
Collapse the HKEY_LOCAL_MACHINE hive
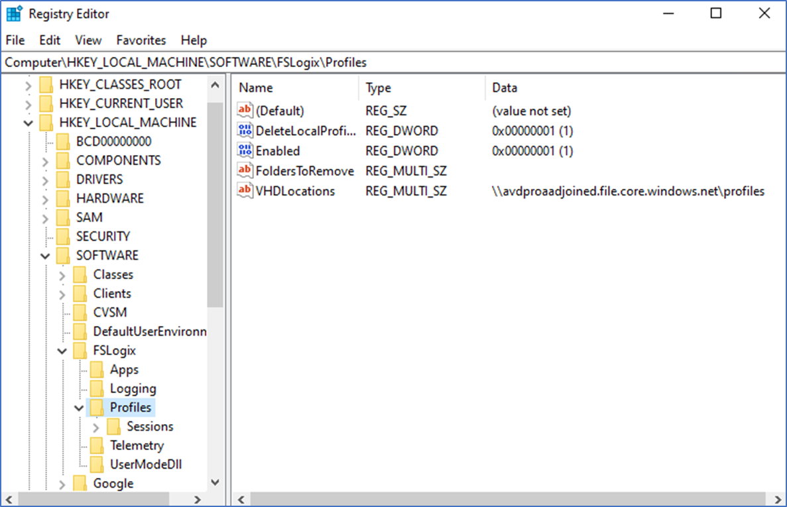point(28,123)
